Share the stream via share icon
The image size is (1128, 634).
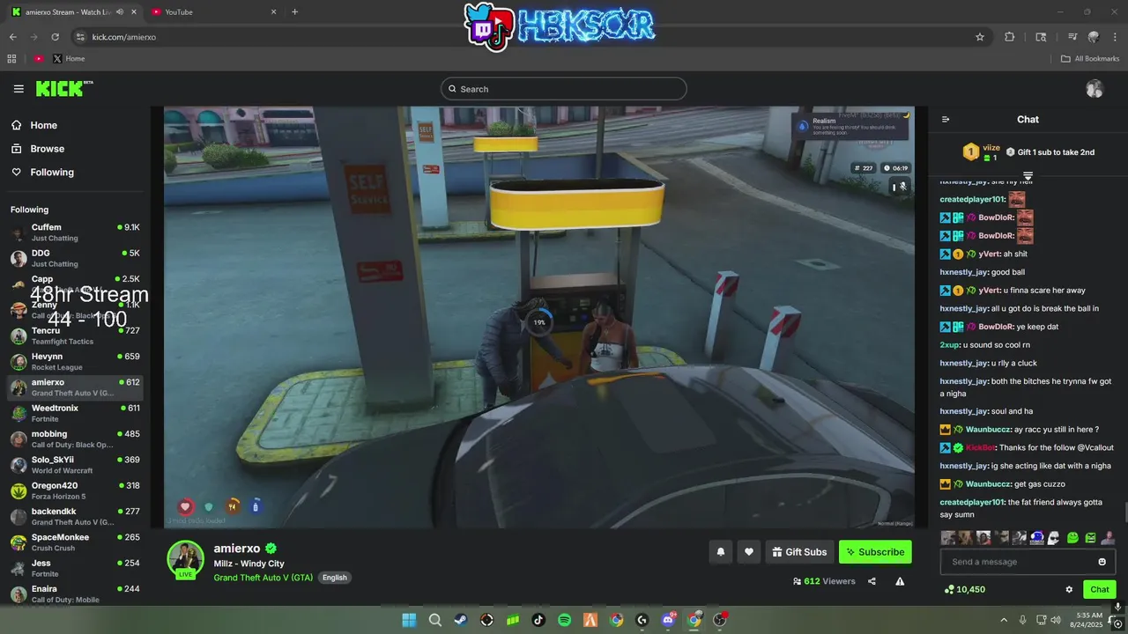[x=872, y=581]
